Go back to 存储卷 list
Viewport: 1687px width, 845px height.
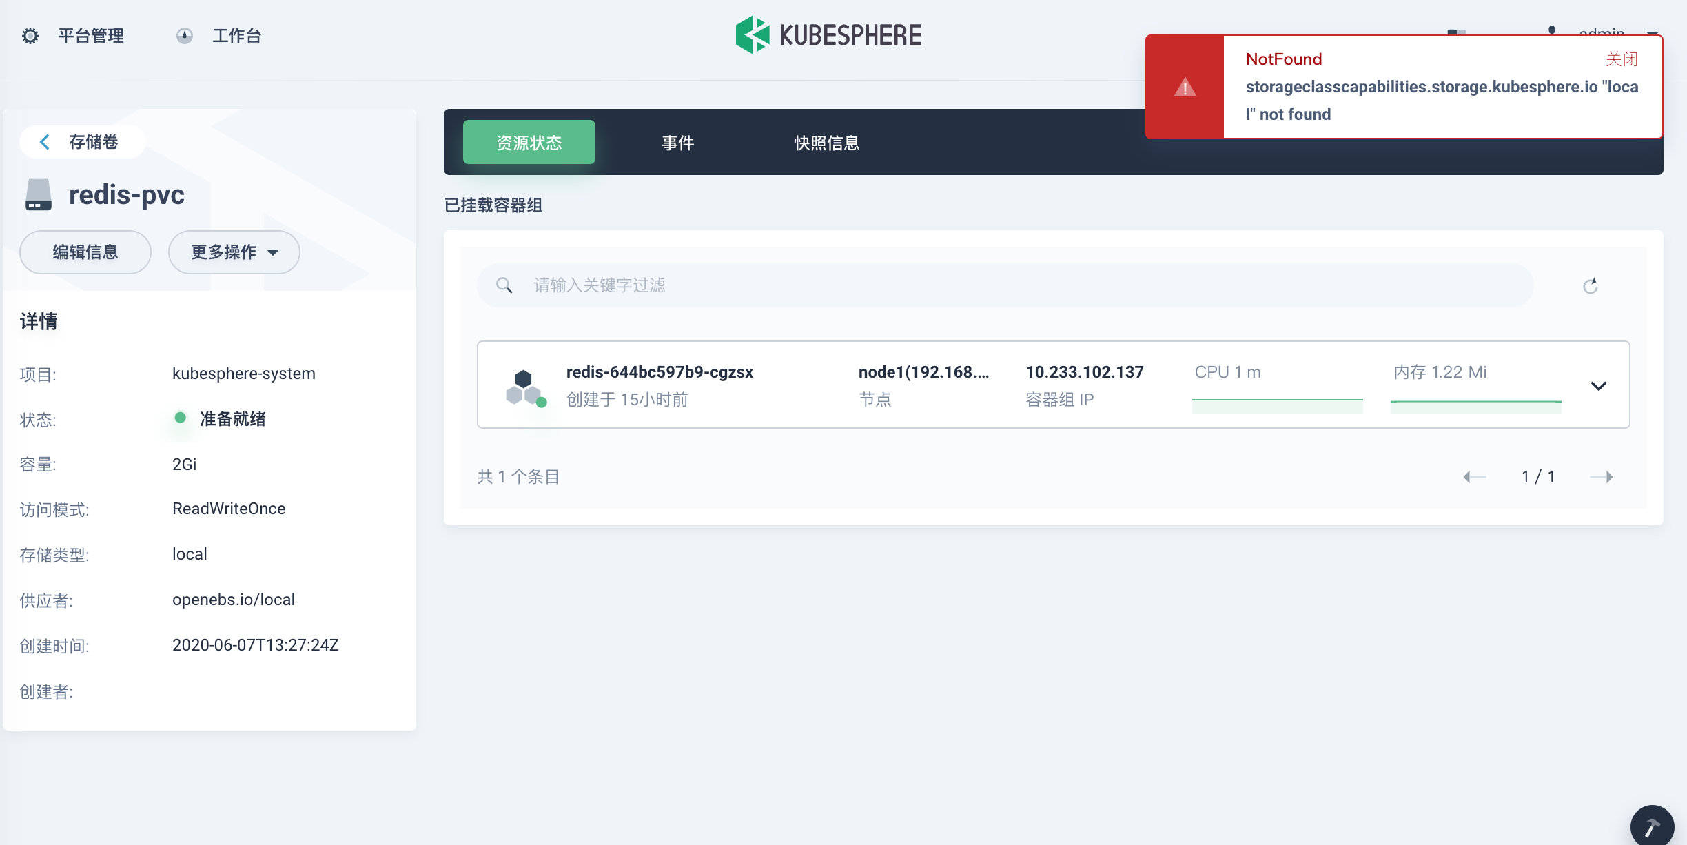(83, 142)
